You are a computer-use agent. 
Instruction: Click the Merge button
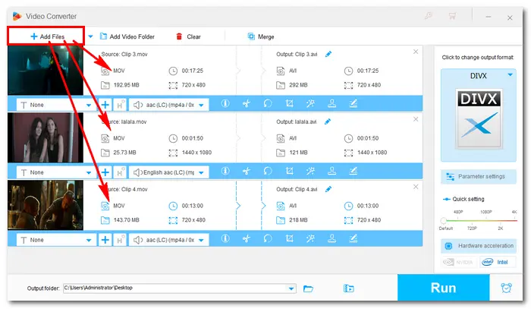click(261, 36)
